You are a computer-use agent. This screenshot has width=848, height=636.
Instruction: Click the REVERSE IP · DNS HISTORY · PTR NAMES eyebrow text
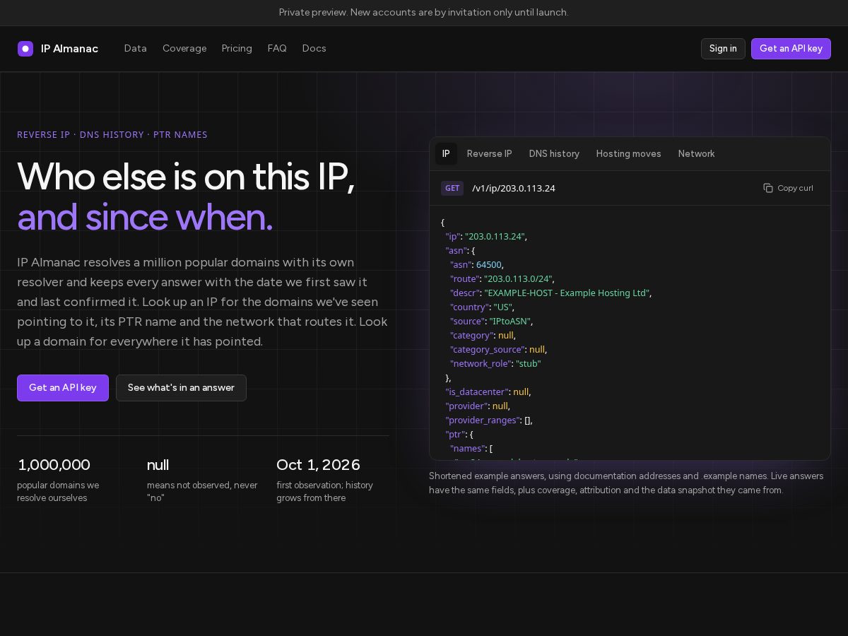112,135
